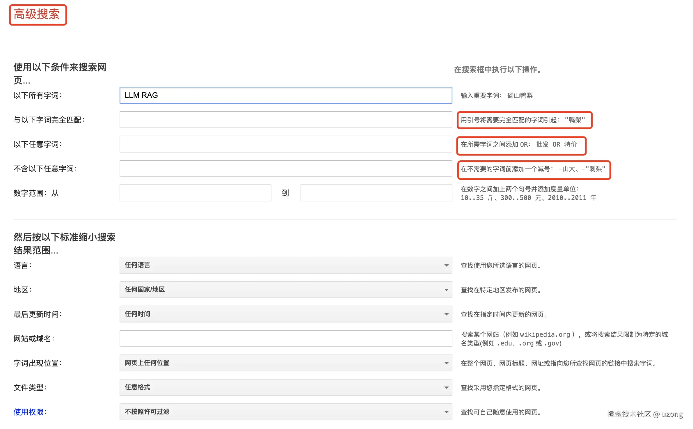Focus the 不含以下任意字词 input field
This screenshot has width=693, height=429.
(285, 169)
